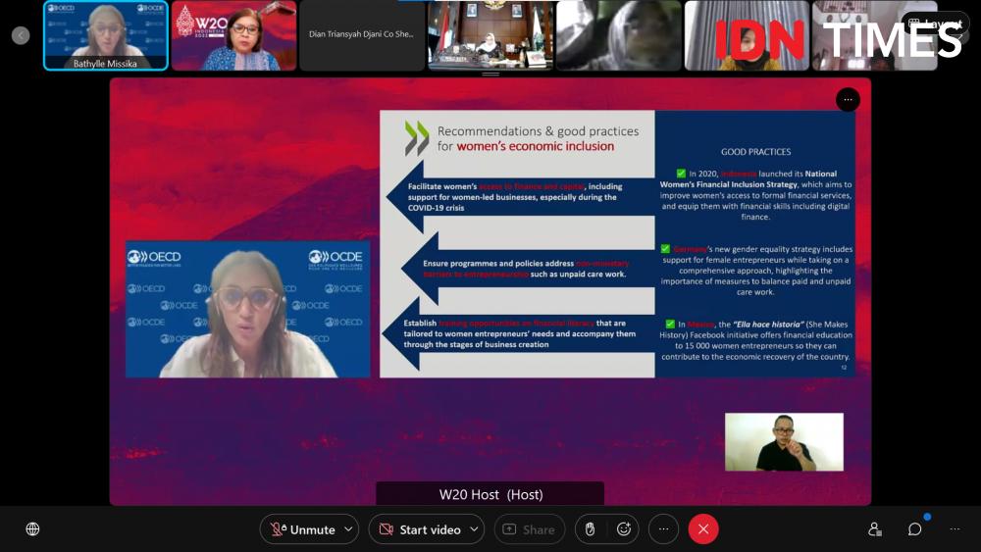The image size is (981, 552).
Task: Leave the meeting with red X button
Action: (x=703, y=529)
